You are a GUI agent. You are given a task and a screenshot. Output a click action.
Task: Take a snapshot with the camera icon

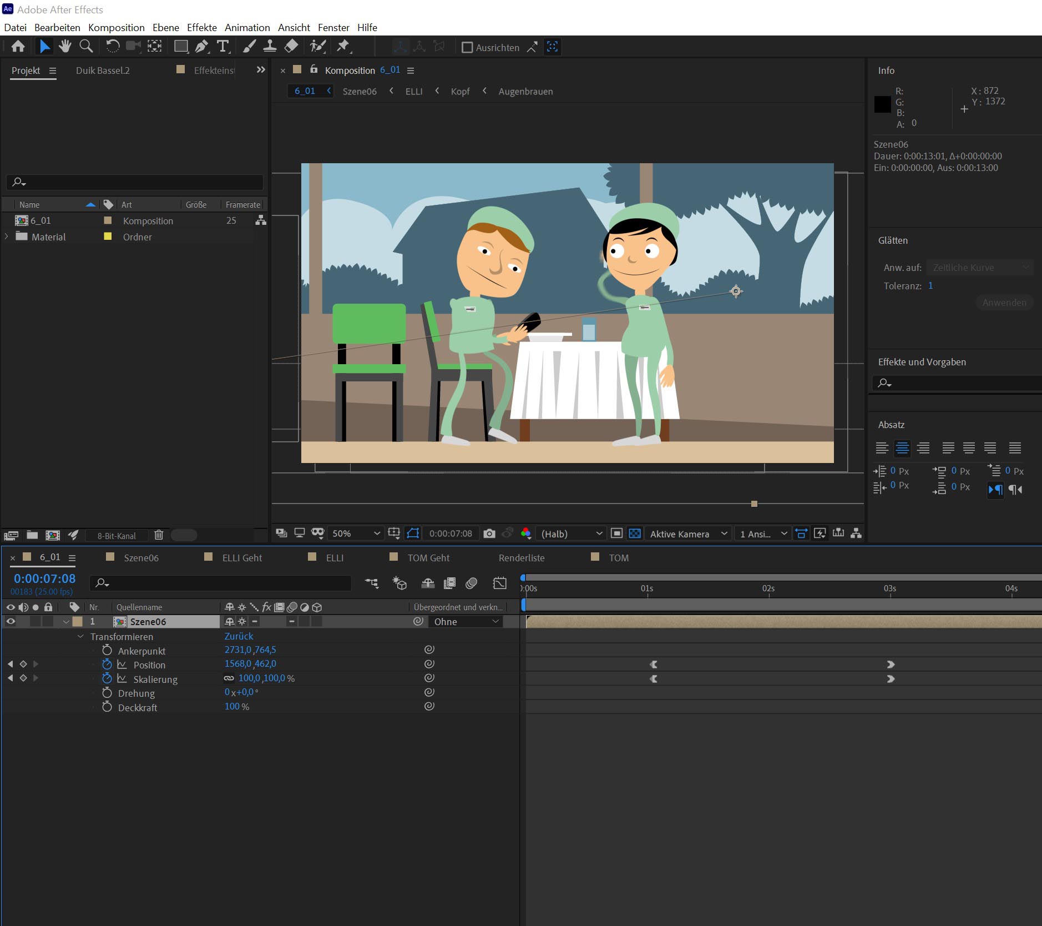click(x=489, y=533)
